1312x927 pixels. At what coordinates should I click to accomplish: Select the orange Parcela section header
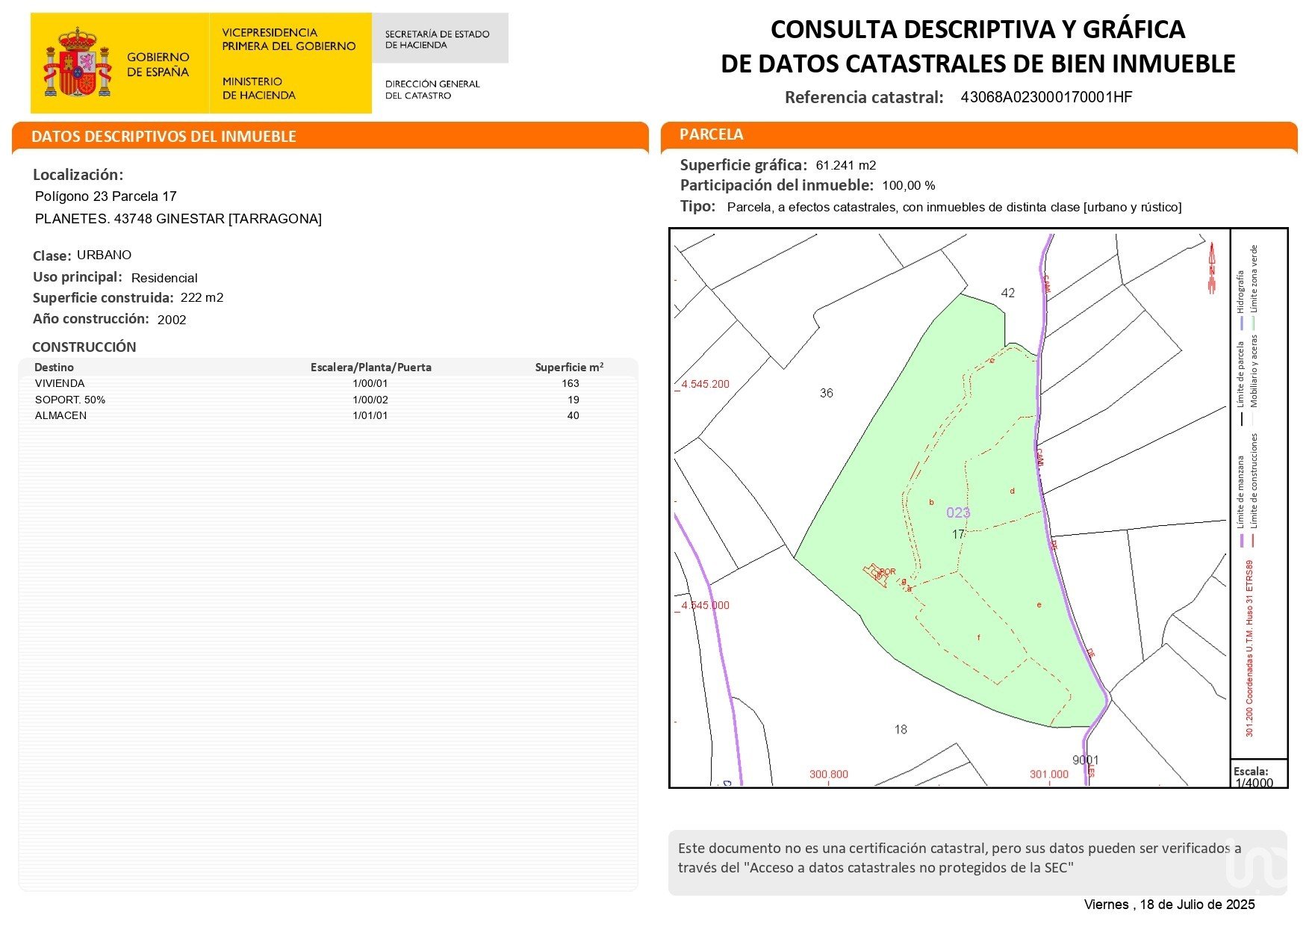pyautogui.click(x=711, y=134)
